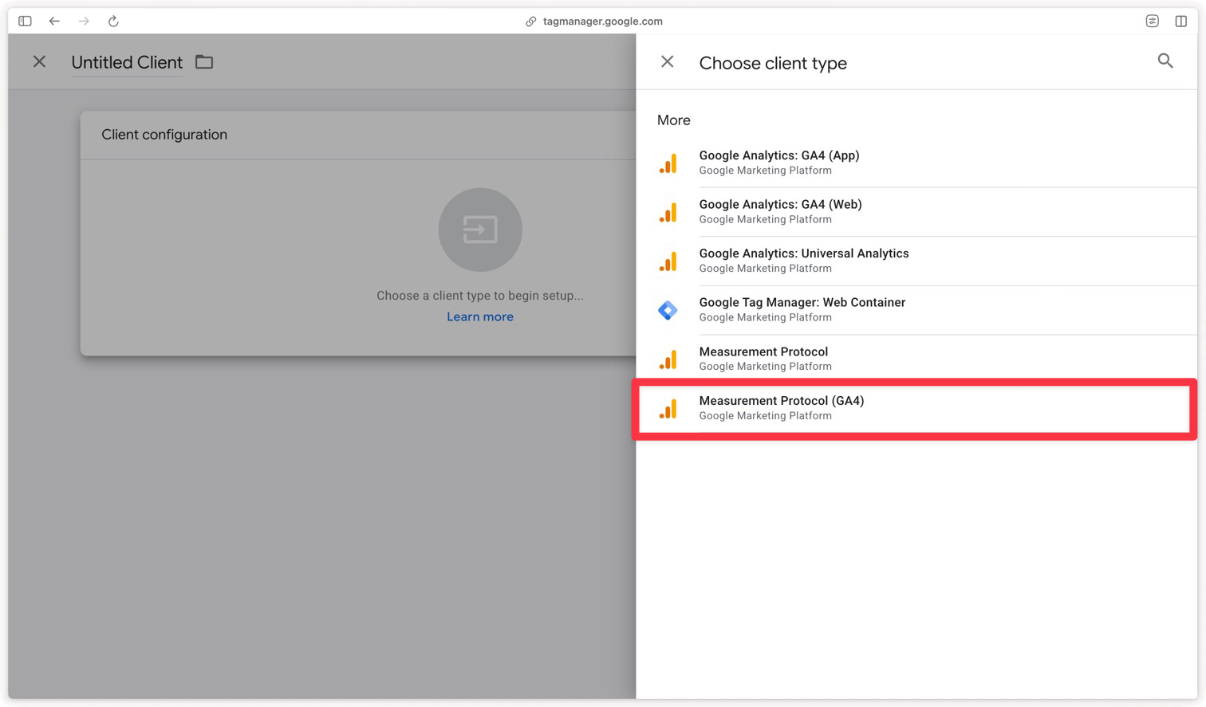Choose Google Tag Manager: Web Container
This screenshot has height=707, width=1206.
[x=916, y=310]
